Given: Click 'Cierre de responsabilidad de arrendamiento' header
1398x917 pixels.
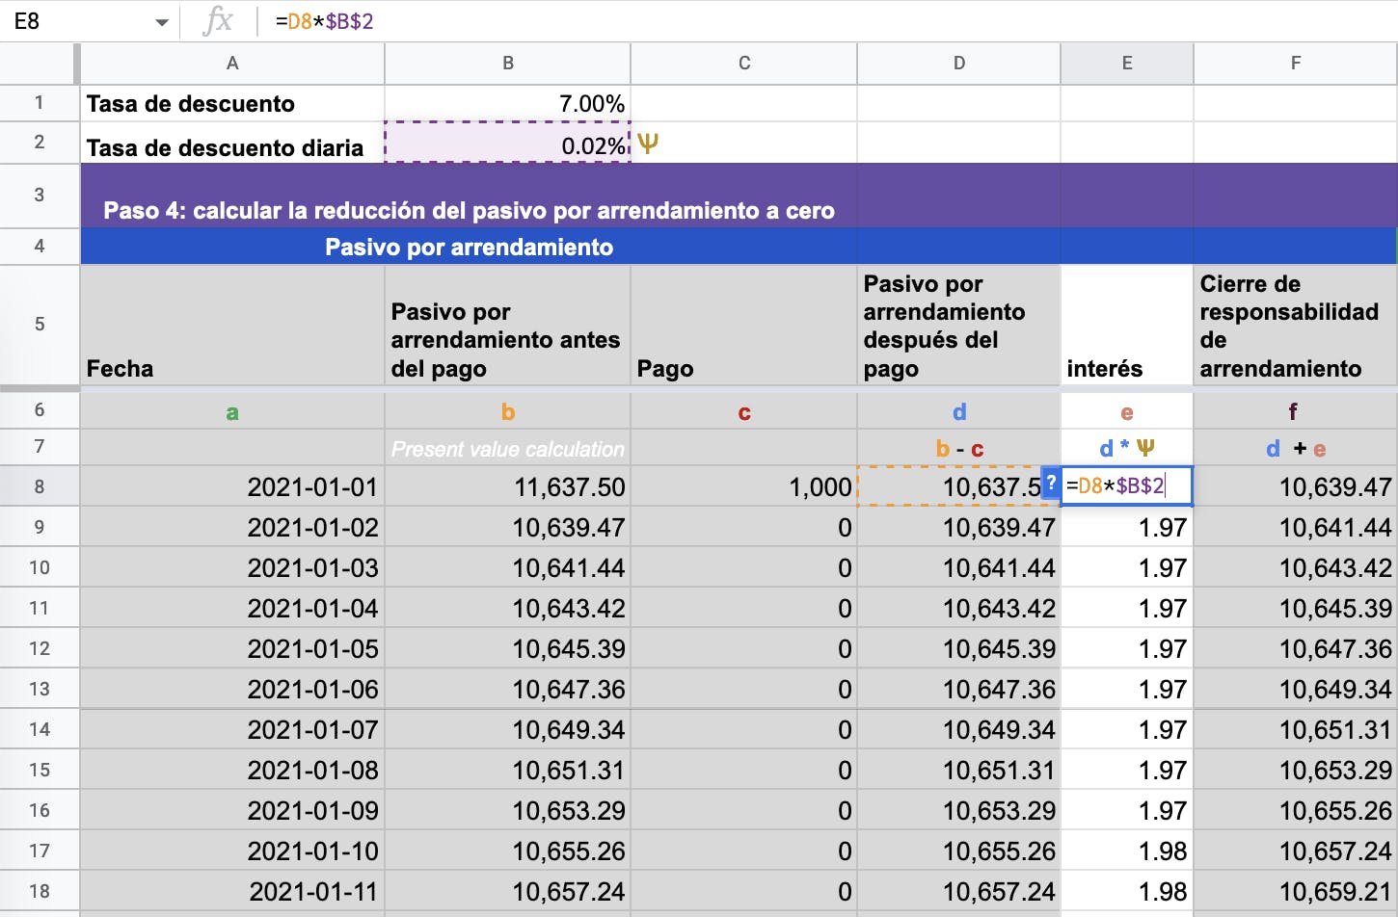Looking at the screenshot, I should click(1296, 326).
